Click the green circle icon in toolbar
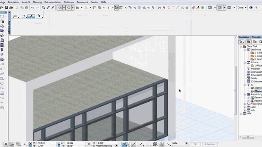The image size is (262, 147). pyautogui.click(x=203, y=8)
